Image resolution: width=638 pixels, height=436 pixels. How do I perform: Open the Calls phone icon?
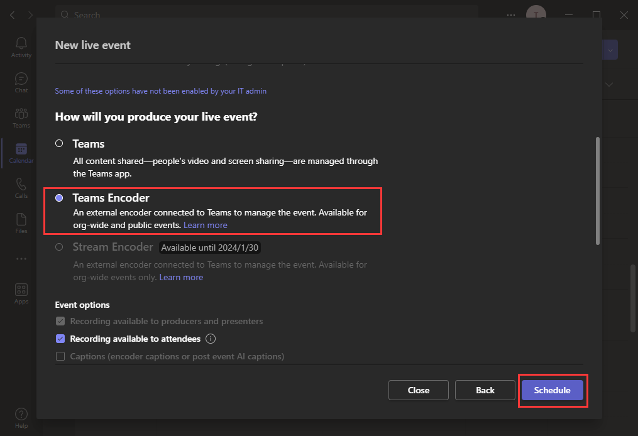pyautogui.click(x=21, y=184)
